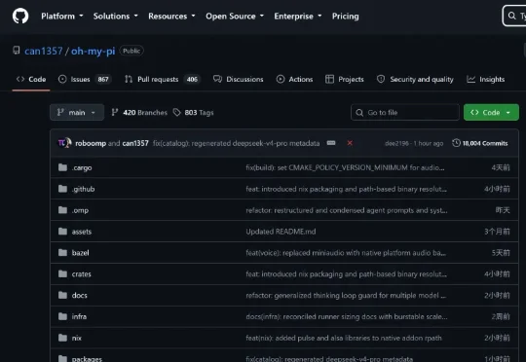526x362 pixels.
Task: Click the branch icon beside 420 Branches
Action: coord(114,112)
